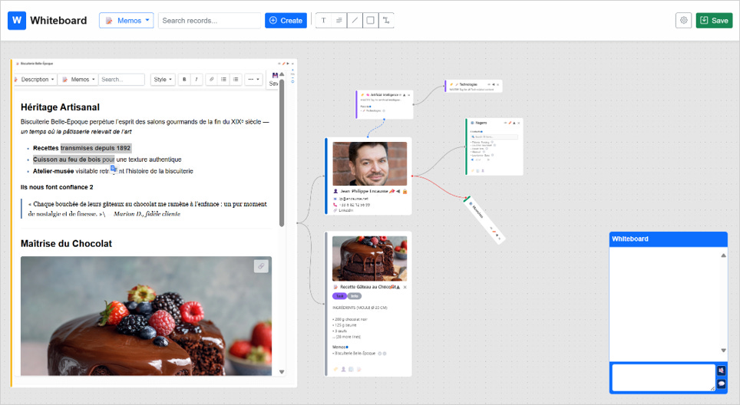Send message with chat bubble icon
The height and width of the screenshot is (405, 740).
coord(721,384)
